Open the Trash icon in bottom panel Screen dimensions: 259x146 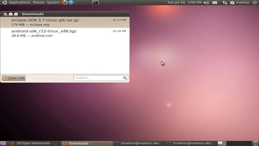point(255,143)
